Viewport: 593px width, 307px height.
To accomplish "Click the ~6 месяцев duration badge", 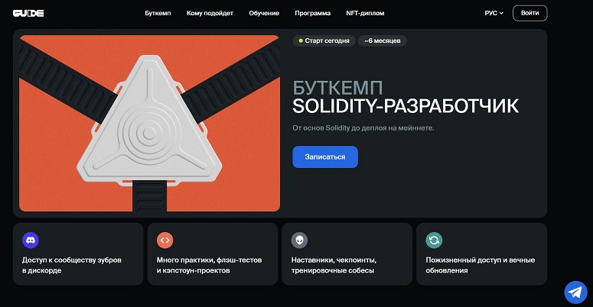I will pos(383,40).
